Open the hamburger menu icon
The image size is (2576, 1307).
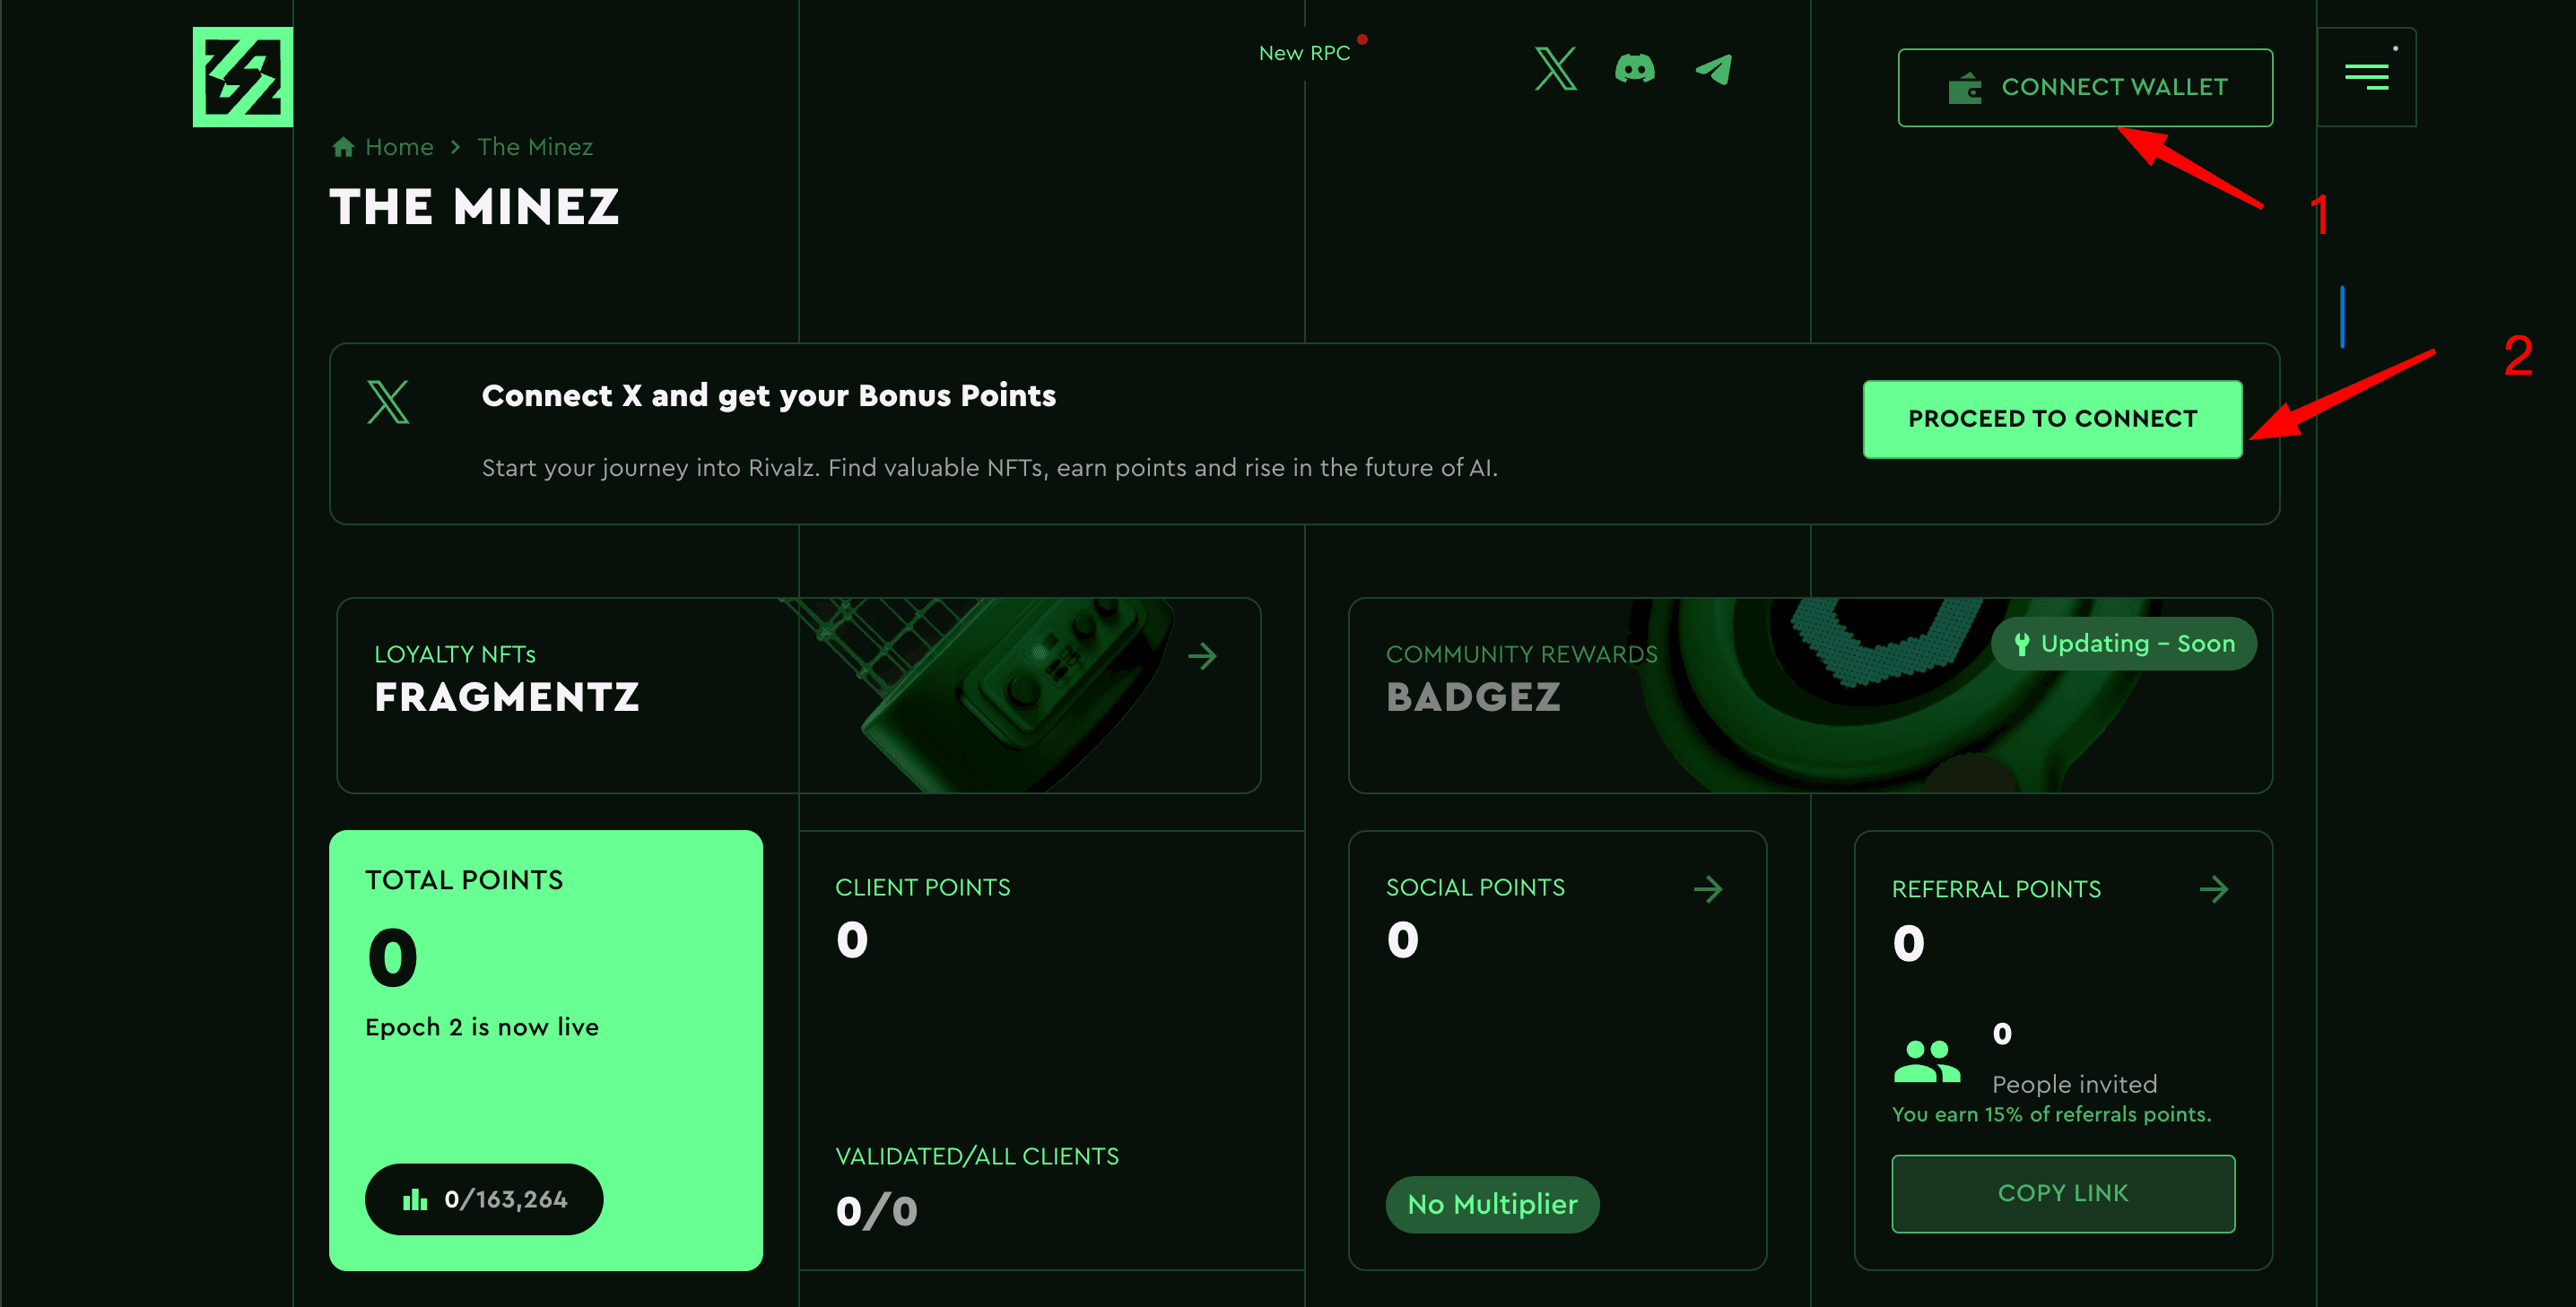pos(2366,77)
